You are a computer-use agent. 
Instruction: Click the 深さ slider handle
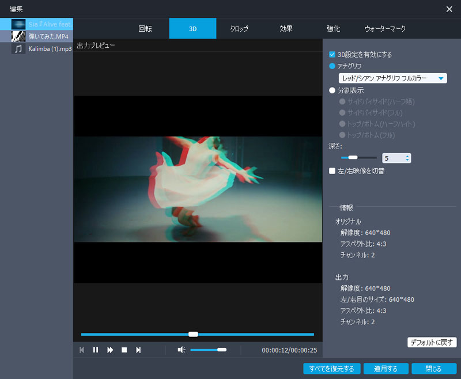pos(352,157)
